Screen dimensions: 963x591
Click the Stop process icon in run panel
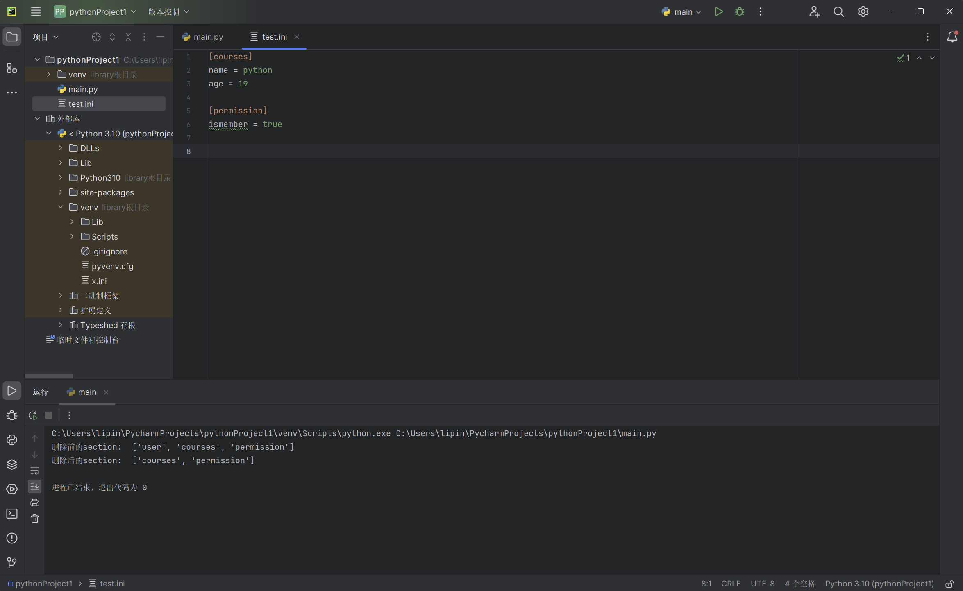pyautogui.click(x=49, y=415)
